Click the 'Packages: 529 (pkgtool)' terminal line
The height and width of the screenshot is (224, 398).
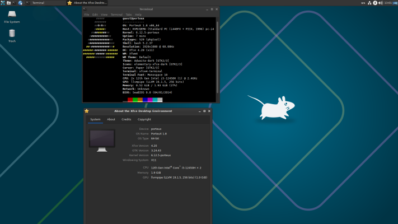[142, 40]
